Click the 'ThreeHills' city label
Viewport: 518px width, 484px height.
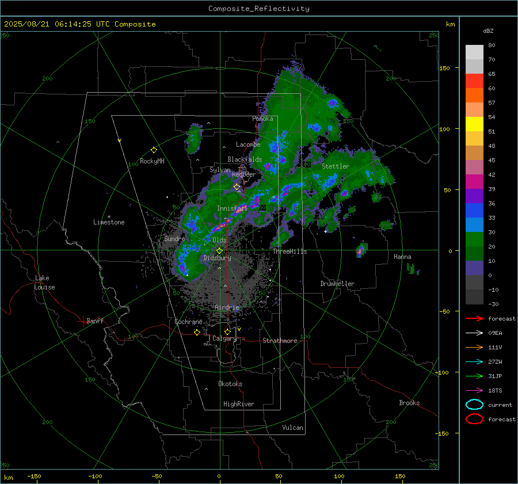(290, 251)
